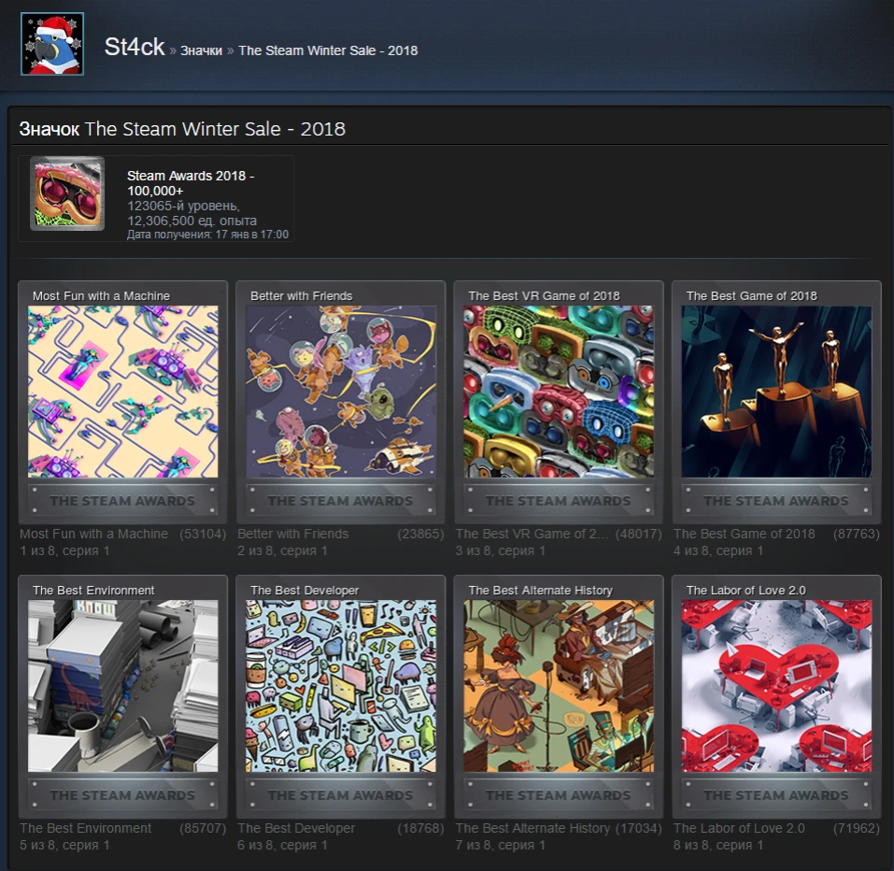Click the badge title Steam Awards 2018 - 100,000+

click(191, 183)
